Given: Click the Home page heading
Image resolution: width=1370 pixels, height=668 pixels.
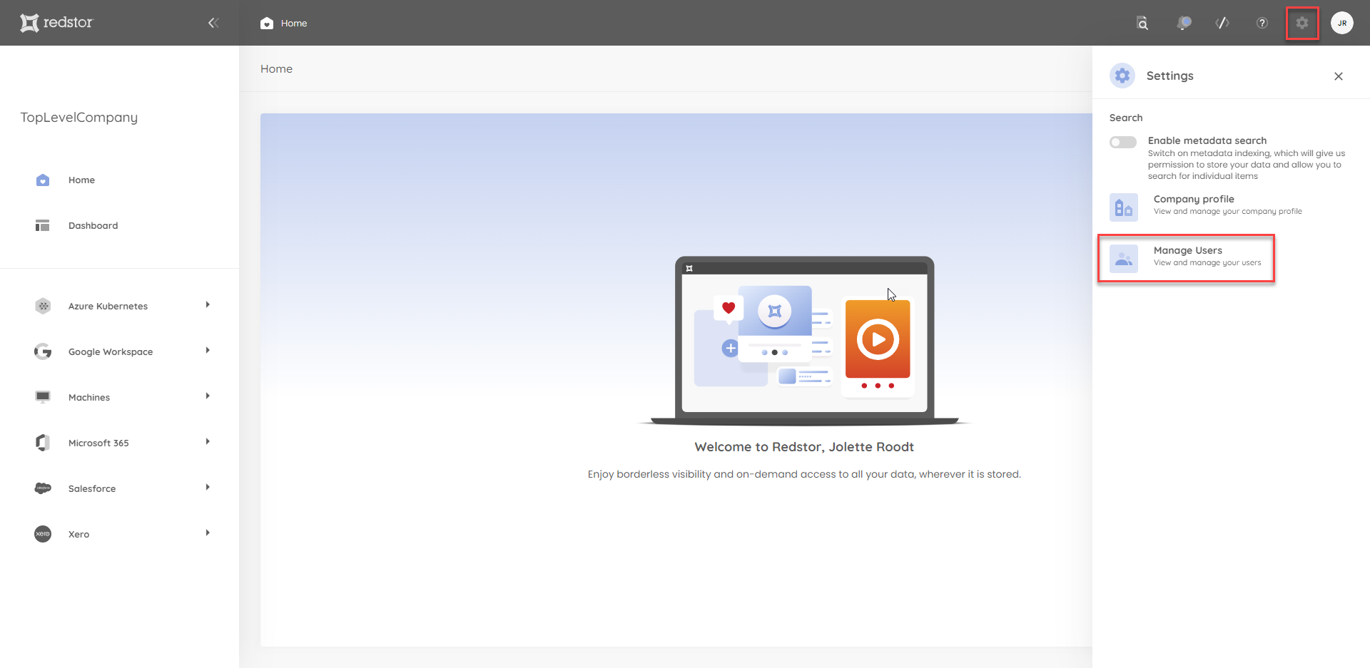Looking at the screenshot, I should click(276, 69).
